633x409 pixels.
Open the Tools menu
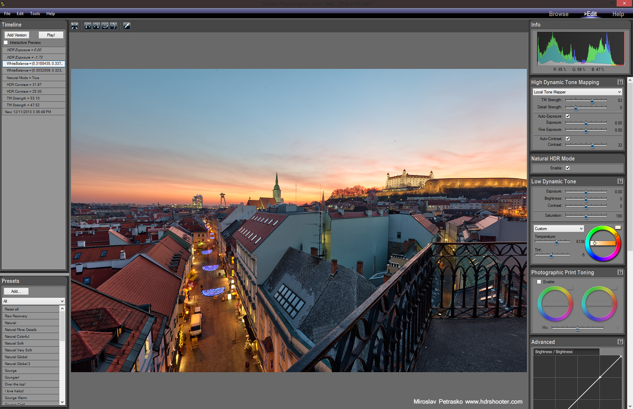pyautogui.click(x=35, y=14)
